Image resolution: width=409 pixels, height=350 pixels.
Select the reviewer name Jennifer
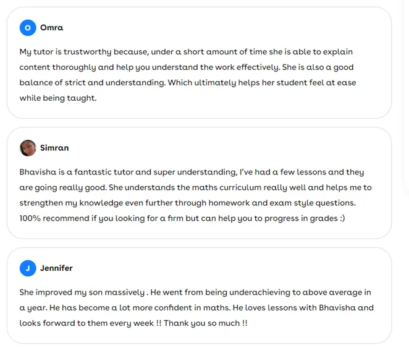coord(56,268)
